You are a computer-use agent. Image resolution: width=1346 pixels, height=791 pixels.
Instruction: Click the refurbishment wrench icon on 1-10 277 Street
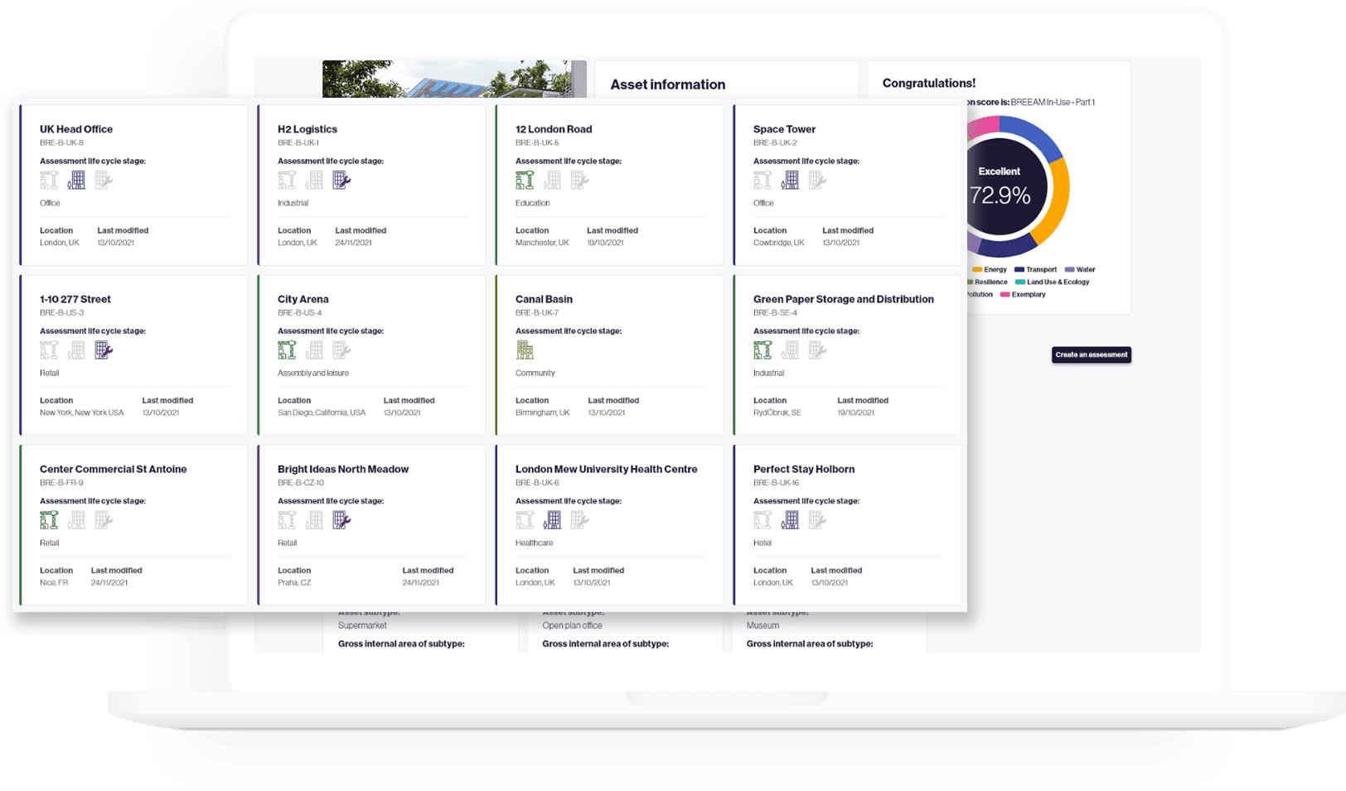pos(104,350)
